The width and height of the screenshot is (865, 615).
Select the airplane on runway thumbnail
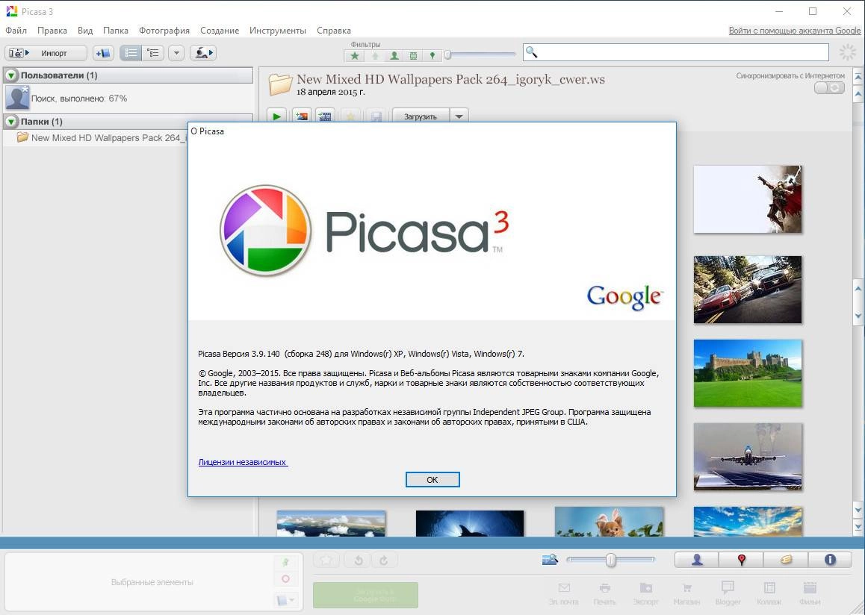point(748,457)
